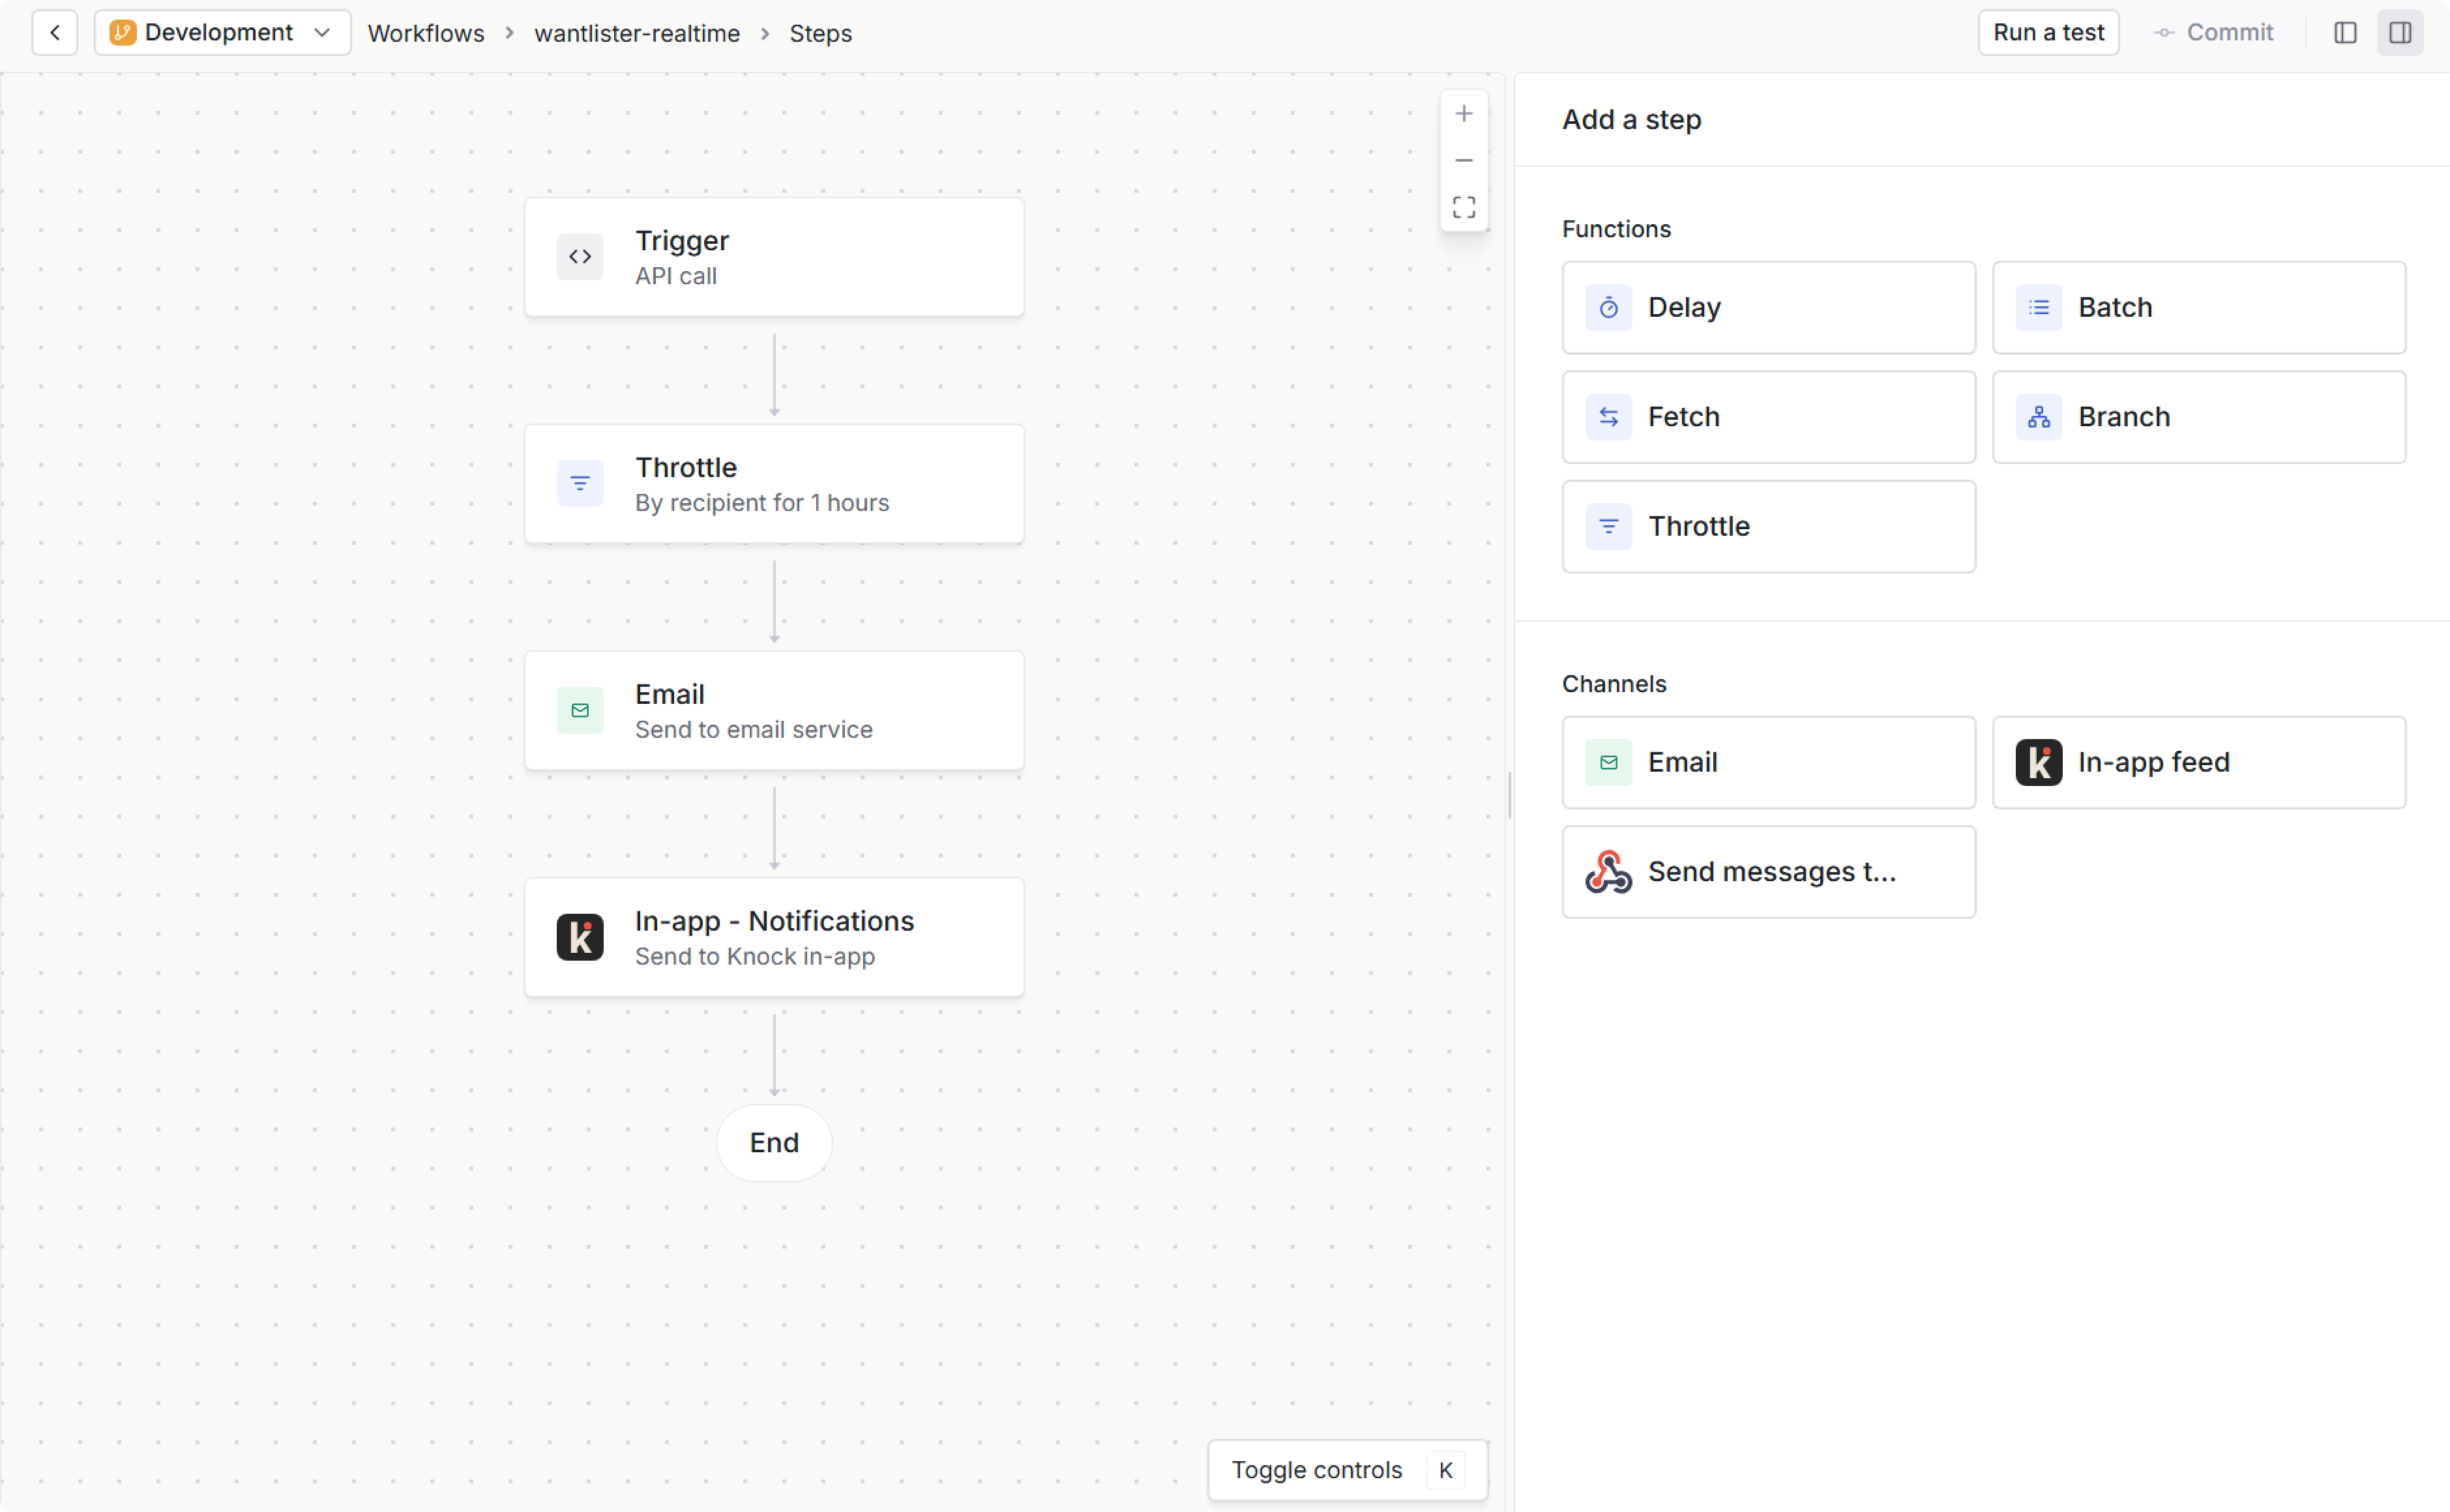Viewport: 2450px width, 1512px height.
Task: Toggle controls with the K button
Action: 1445,1469
